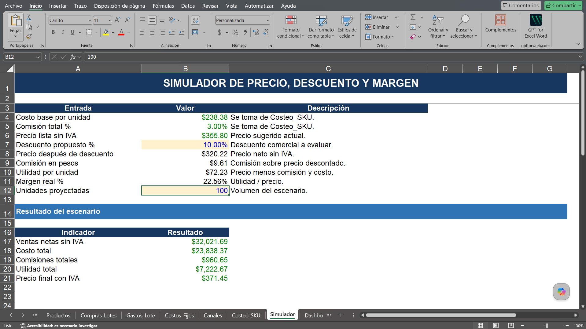Screen dimensions: 586x329
Task: Click the Comentarios button
Action: pos(521,5)
